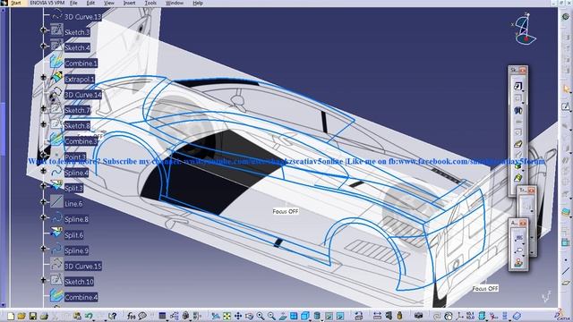The image size is (573, 322).
Task: Expand the Spline.9 tree node
Action: (x=44, y=249)
